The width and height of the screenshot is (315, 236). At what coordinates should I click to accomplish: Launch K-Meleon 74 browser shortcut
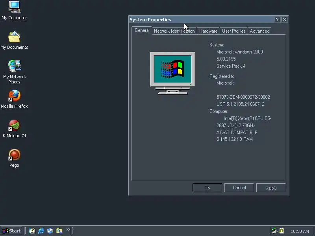click(14, 129)
